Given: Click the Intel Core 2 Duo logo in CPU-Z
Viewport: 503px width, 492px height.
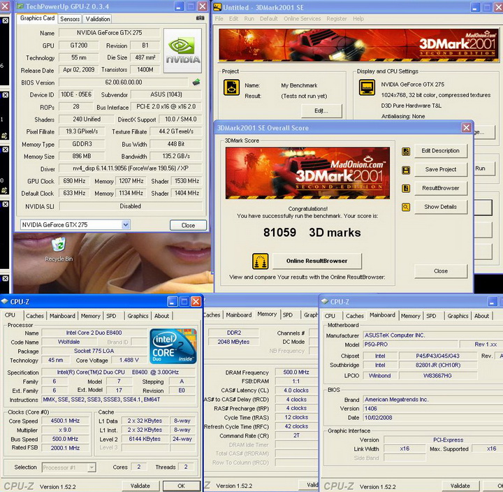Looking at the screenshot, I should coord(173,346).
